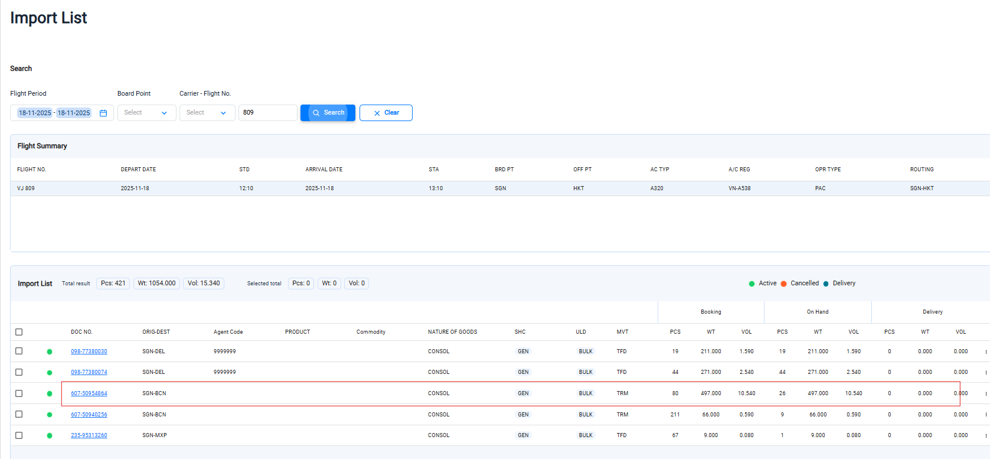Click the green status dot for 098-77380030
This screenshot has height=459, width=990.
click(50, 351)
